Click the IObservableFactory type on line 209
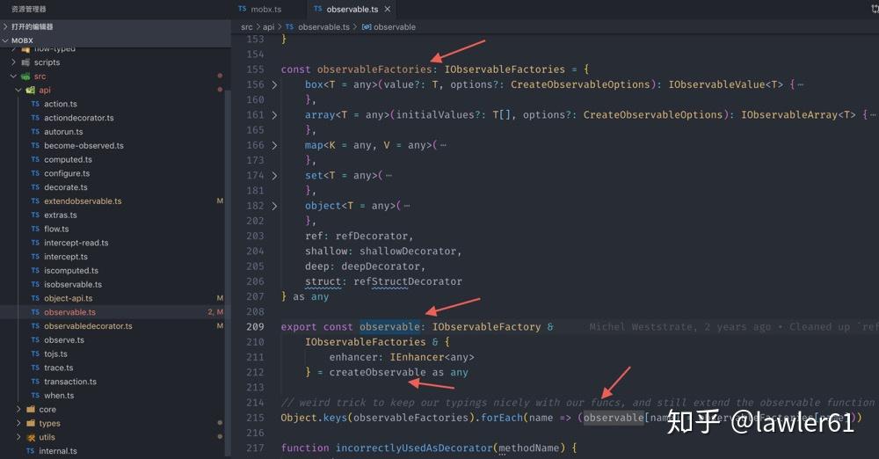879x459 pixels. coord(487,326)
